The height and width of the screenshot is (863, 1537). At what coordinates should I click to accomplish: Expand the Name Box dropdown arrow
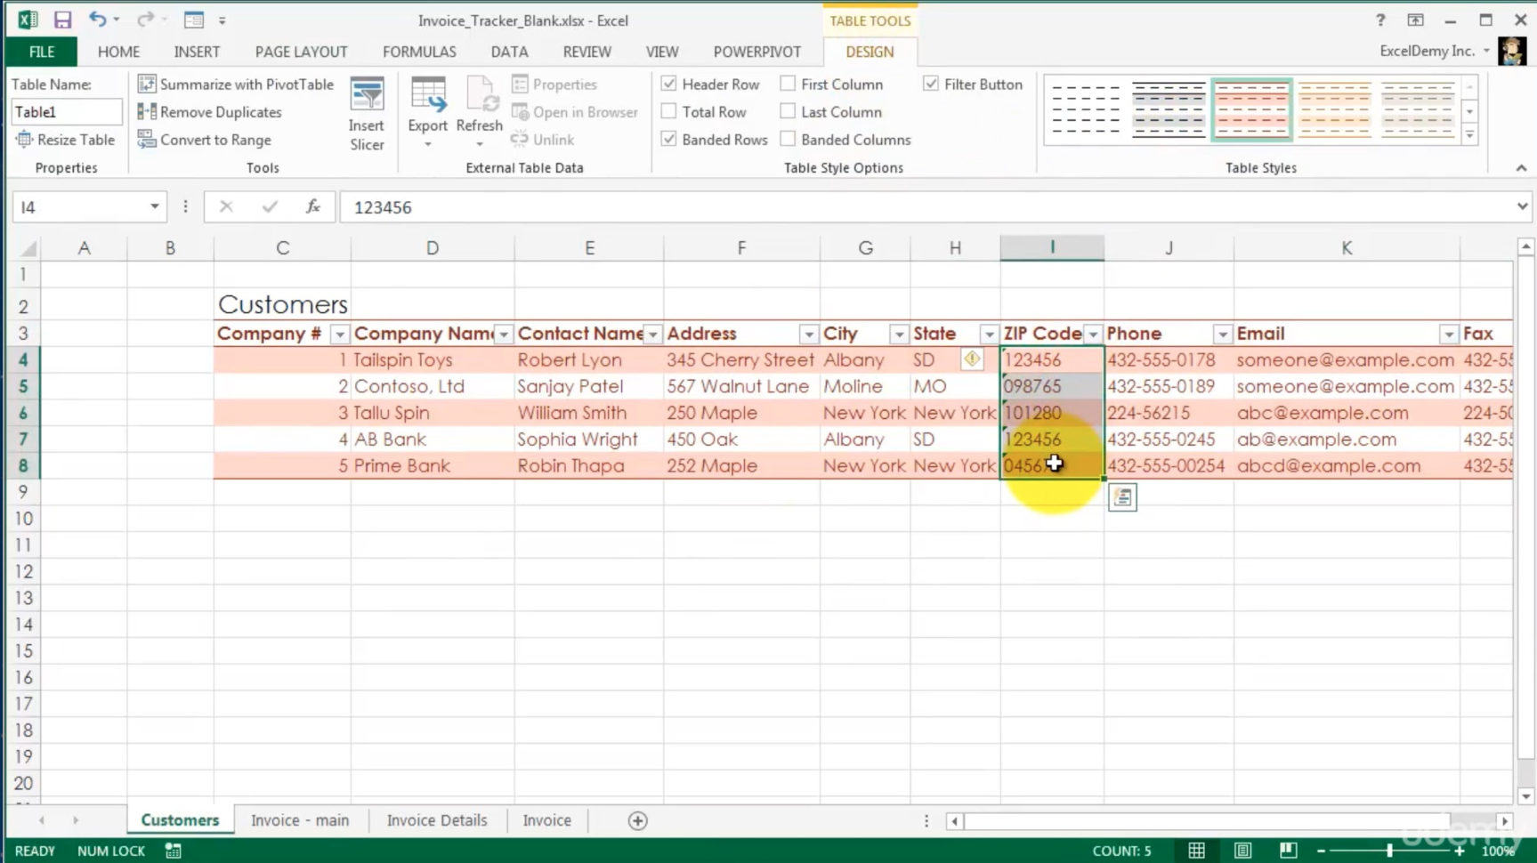coord(154,207)
